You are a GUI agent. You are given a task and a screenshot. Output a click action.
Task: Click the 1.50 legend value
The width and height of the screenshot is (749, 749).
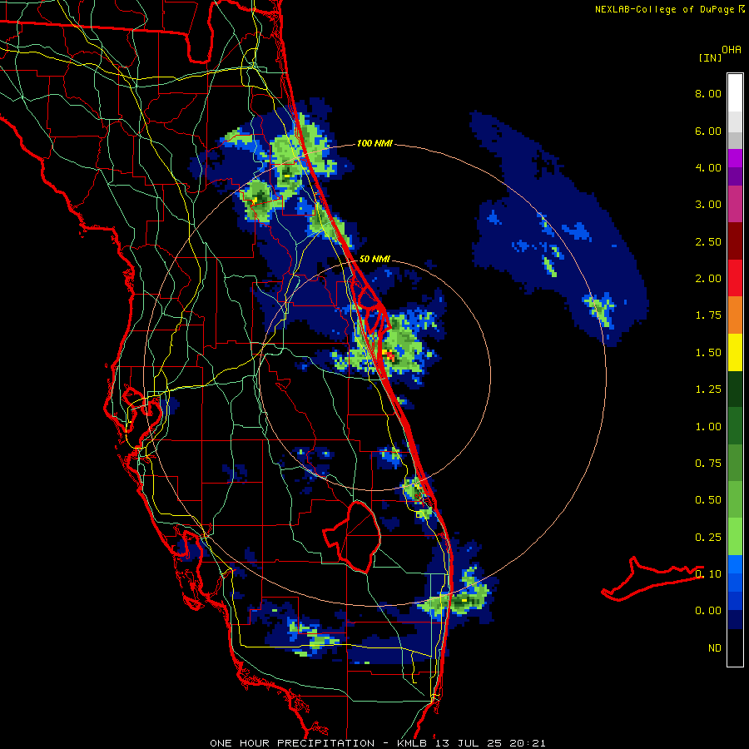[x=708, y=353]
